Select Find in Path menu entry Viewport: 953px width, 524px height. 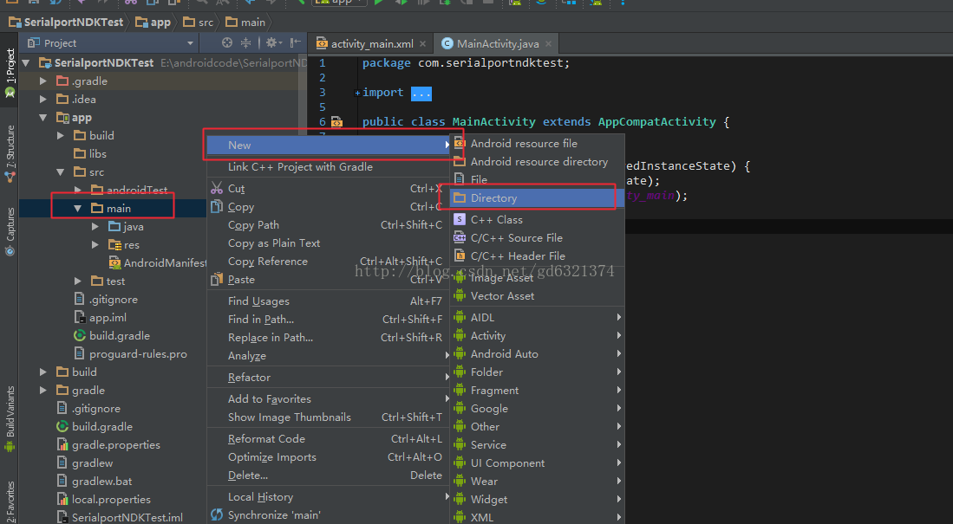(330, 319)
